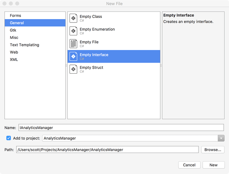
Task: Choose the Web category
Action: click(14, 52)
